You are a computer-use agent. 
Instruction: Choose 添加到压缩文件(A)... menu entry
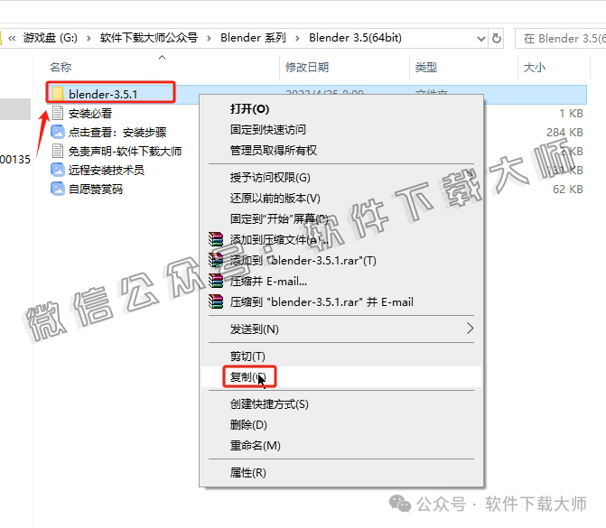point(279,240)
